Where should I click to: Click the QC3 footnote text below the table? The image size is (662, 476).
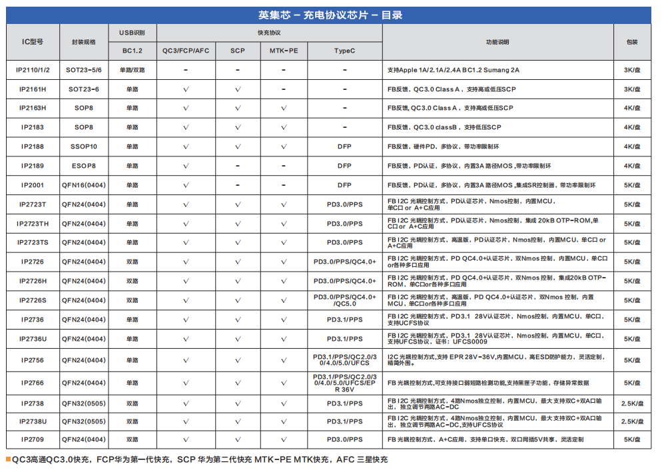coord(199,459)
